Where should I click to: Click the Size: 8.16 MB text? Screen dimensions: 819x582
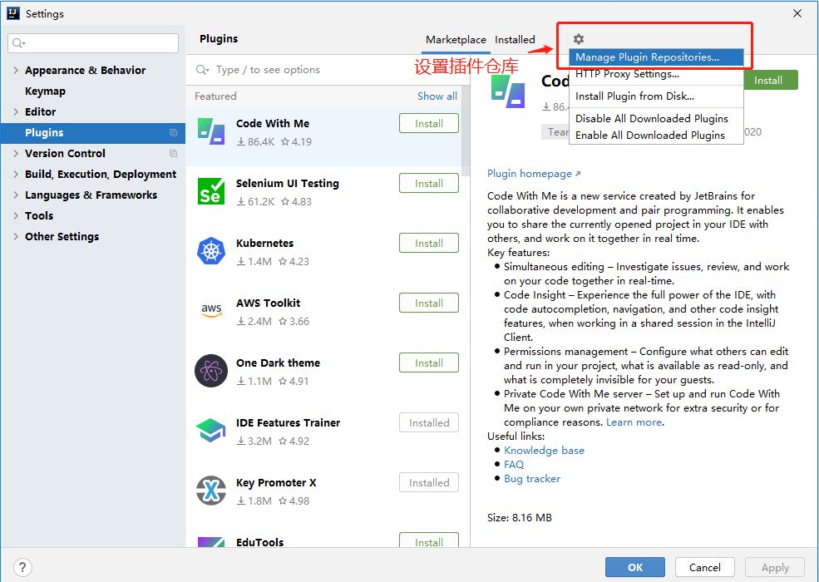pos(519,518)
